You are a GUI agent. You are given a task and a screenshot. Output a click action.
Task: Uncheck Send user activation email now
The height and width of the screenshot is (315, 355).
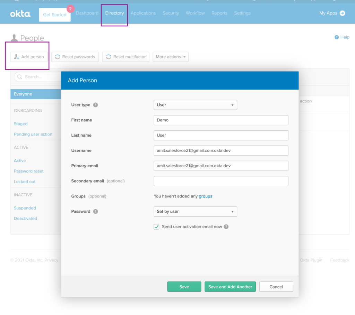tap(156, 226)
